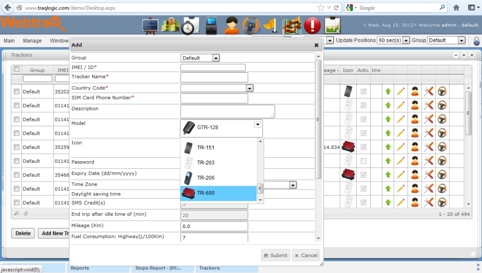Viewport: 482px width, 273px height.
Task: Bookmark page with the star icon
Action: click(x=321, y=7)
